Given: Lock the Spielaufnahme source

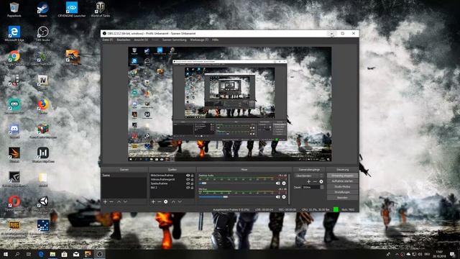Looking at the screenshot, I should (192, 183).
